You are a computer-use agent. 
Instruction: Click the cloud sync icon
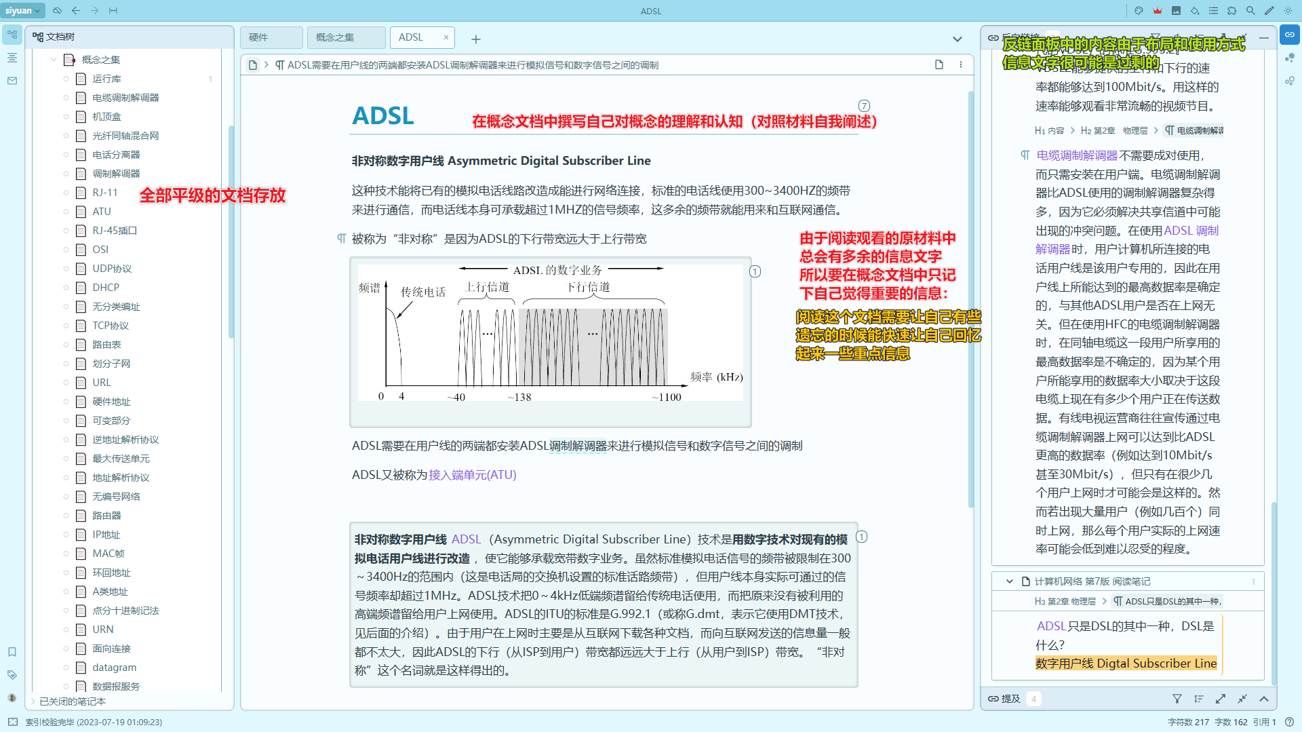click(57, 11)
